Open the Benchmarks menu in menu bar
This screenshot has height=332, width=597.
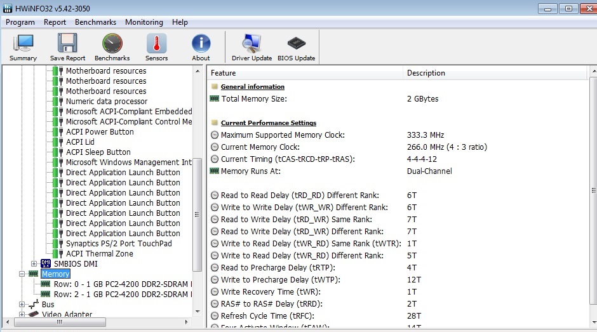(95, 22)
